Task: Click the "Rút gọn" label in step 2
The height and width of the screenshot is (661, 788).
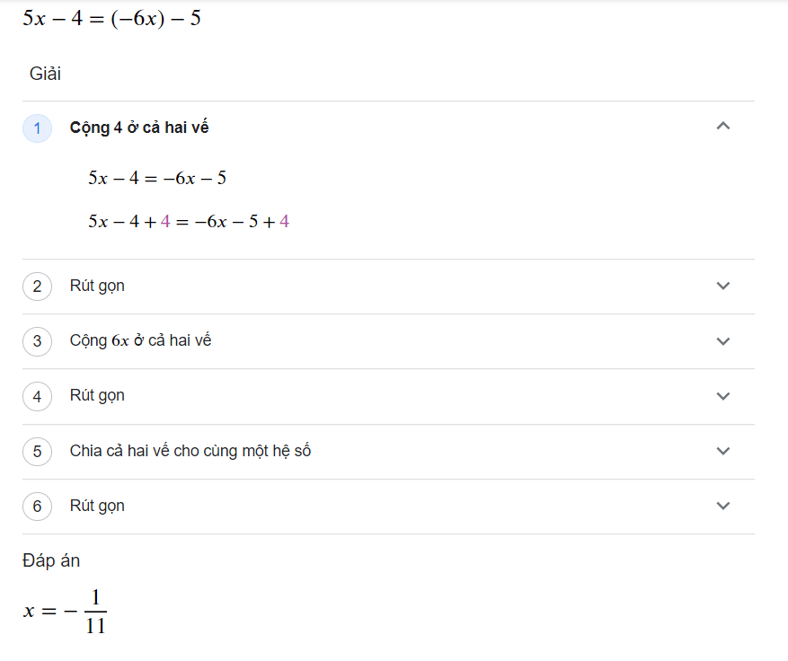Action: [97, 286]
